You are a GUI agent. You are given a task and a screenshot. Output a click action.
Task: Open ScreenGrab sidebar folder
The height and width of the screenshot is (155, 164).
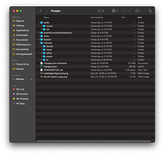point(22,49)
